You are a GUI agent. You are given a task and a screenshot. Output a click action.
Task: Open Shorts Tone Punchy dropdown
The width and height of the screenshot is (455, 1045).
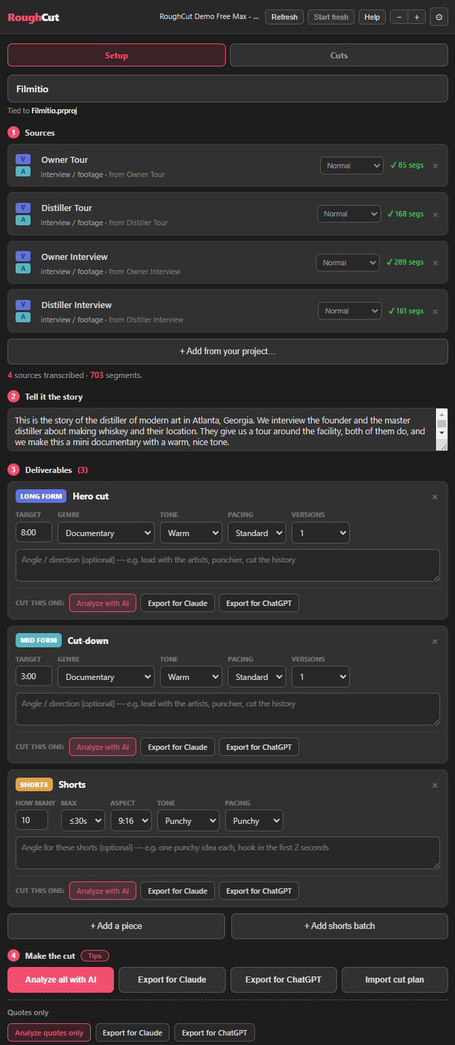point(189,820)
